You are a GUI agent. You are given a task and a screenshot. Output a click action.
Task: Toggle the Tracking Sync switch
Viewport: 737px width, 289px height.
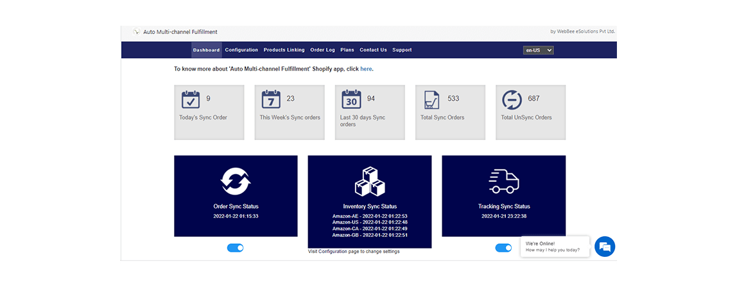[x=503, y=248]
